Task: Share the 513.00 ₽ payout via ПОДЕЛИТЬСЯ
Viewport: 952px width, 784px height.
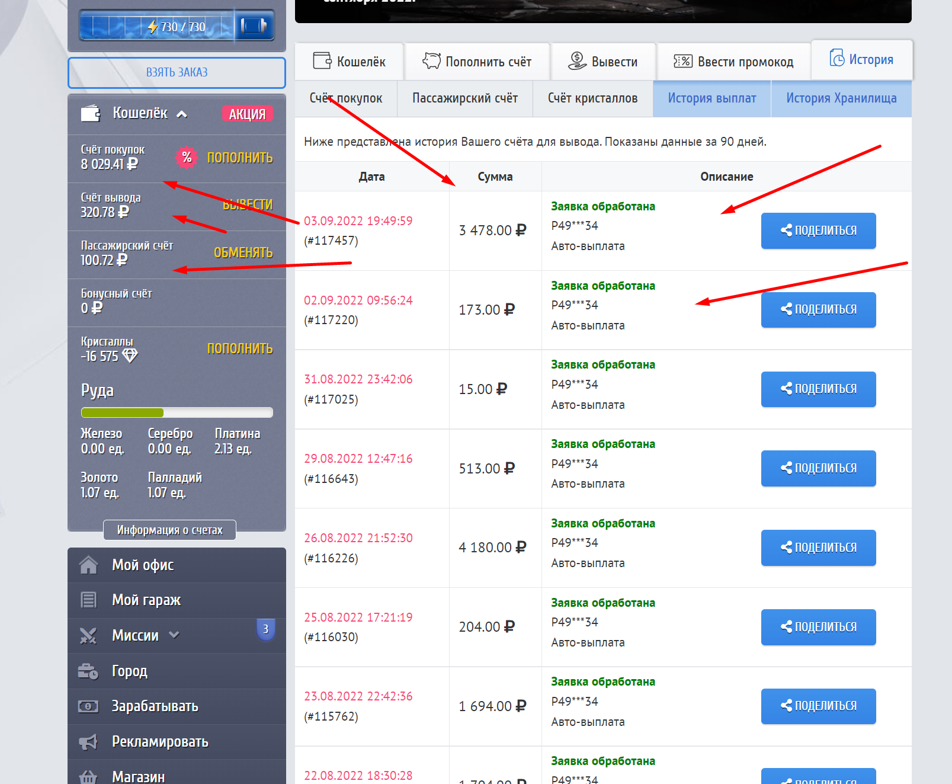Action: click(818, 468)
